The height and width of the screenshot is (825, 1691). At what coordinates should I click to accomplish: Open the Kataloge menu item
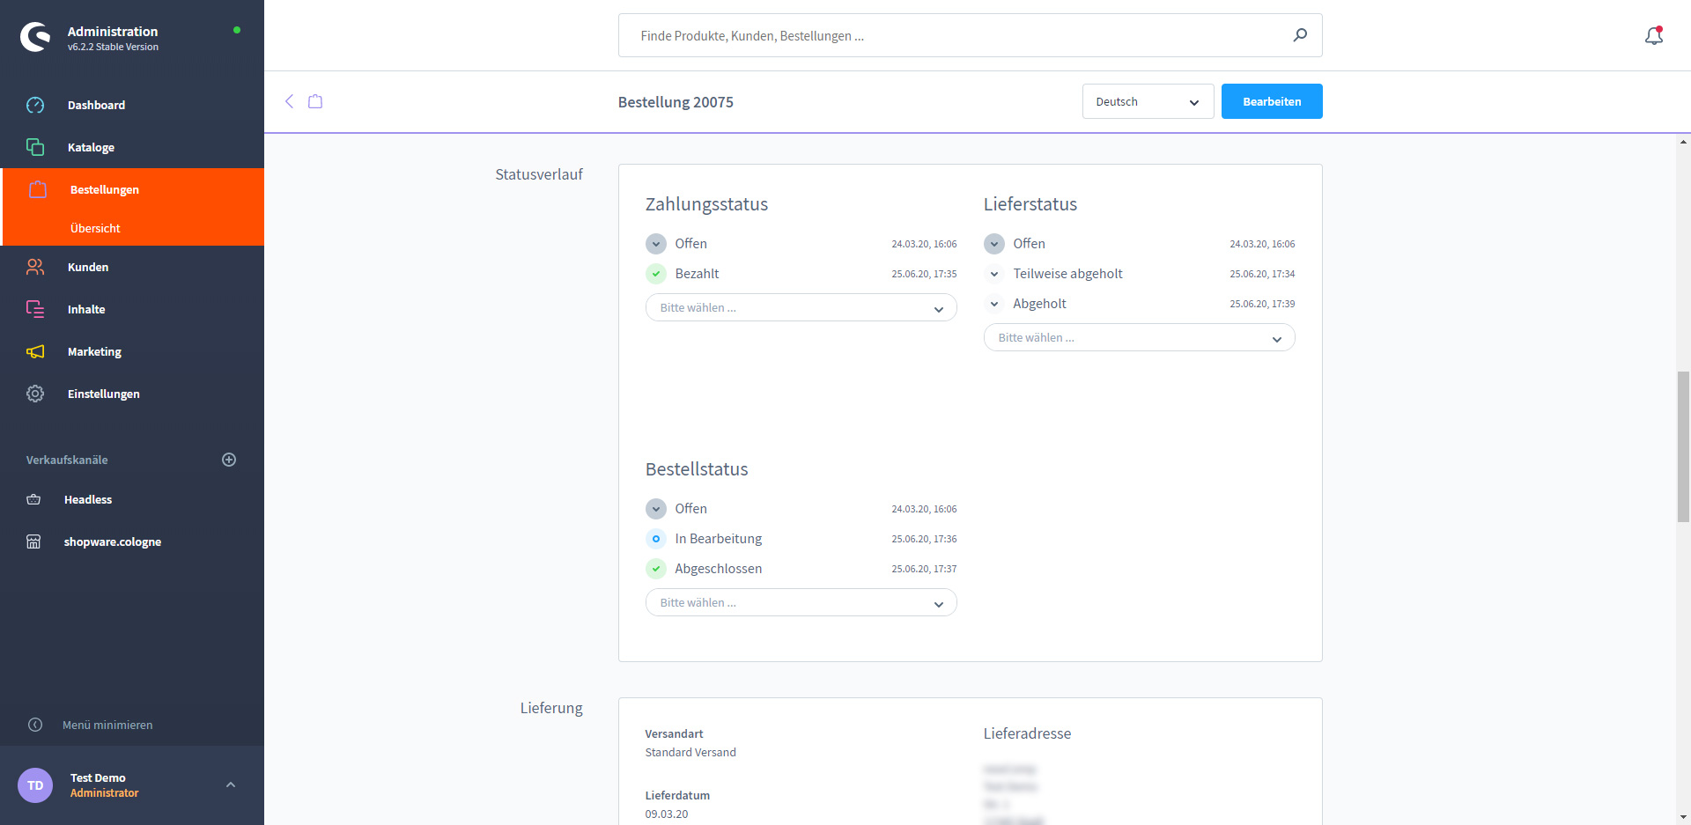[132, 147]
